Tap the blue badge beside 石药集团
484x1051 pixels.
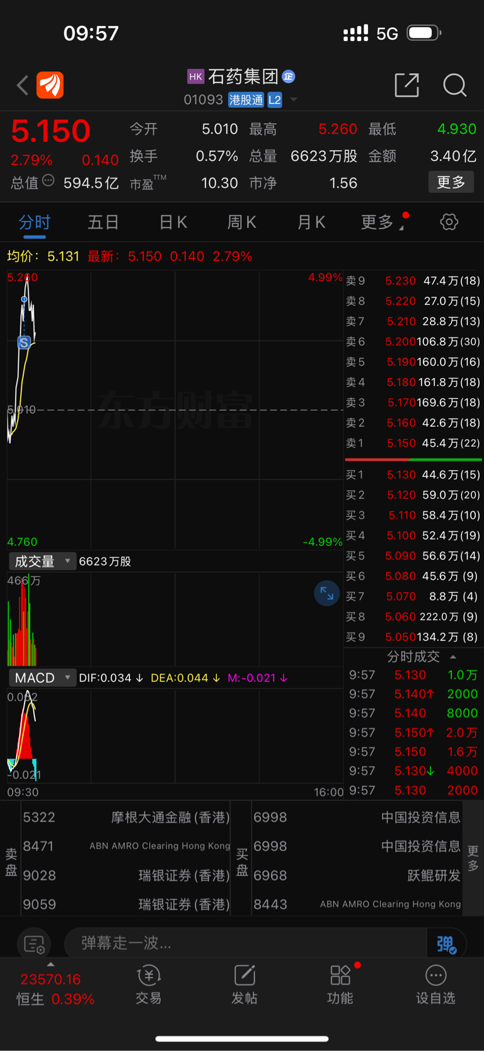coord(289,76)
